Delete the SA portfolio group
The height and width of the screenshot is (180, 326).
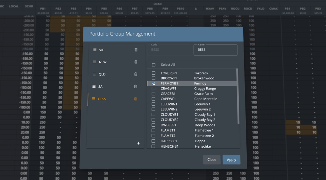coord(136,86)
